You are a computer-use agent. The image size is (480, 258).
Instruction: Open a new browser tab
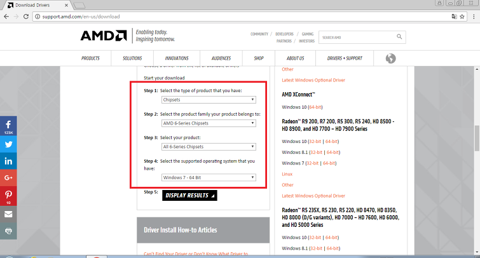[79, 6]
